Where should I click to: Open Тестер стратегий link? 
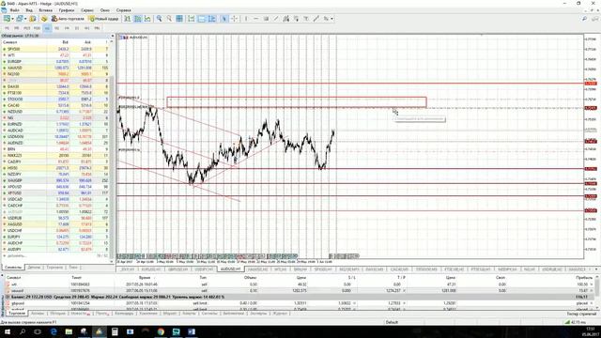coord(581,314)
